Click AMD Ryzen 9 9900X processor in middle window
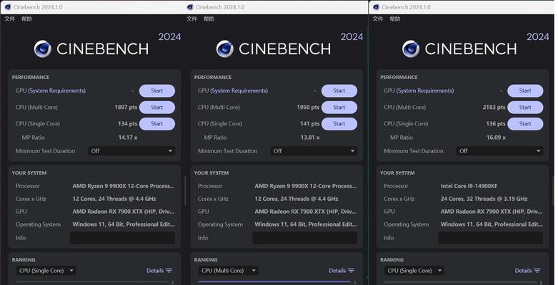558x285 pixels. click(306, 186)
